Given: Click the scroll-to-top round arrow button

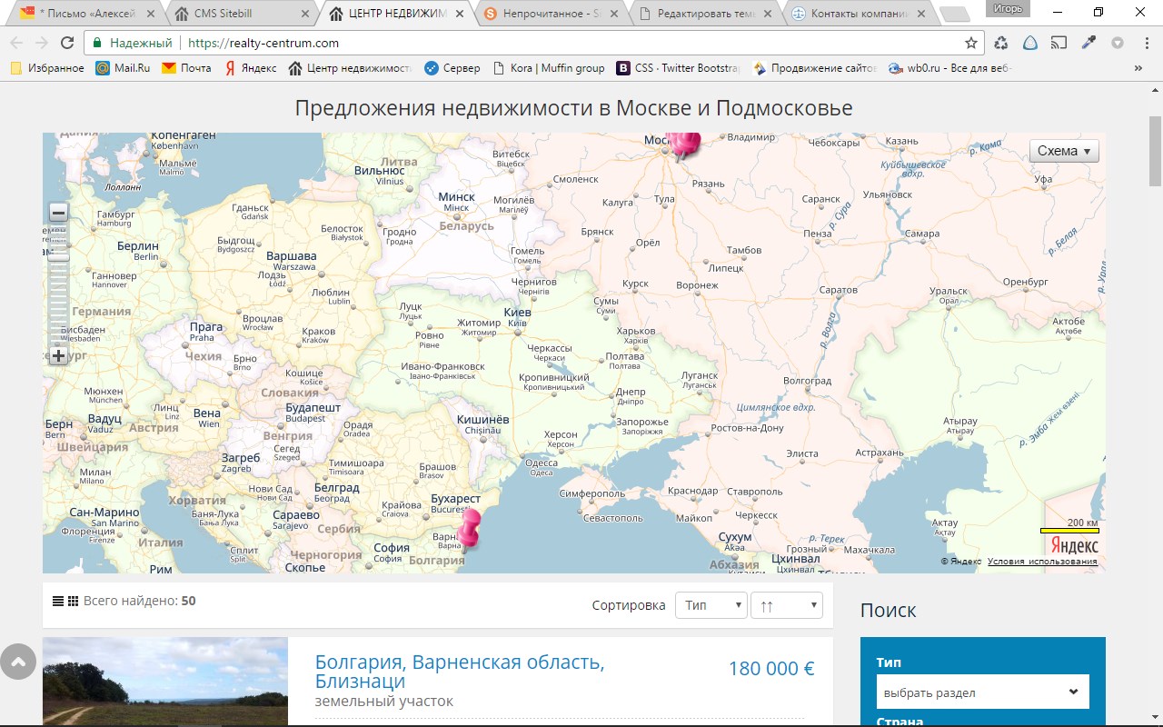Looking at the screenshot, I should 18,662.
